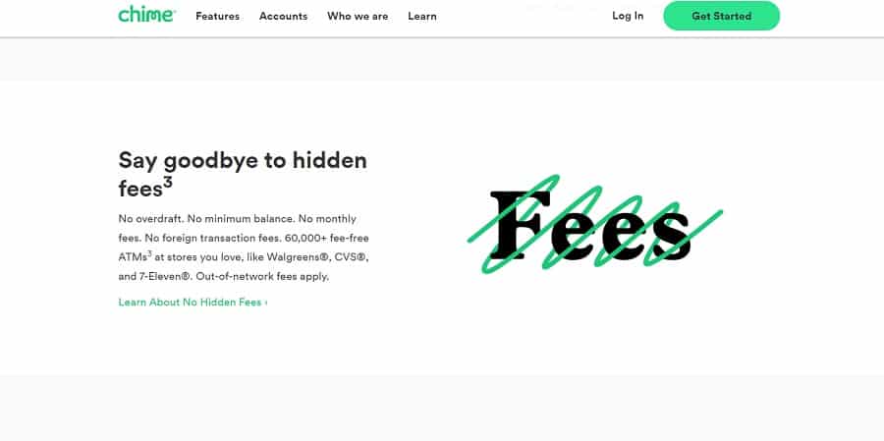Click the footnote superscript after ATMs
The width and height of the screenshot is (884, 441).
point(150,253)
